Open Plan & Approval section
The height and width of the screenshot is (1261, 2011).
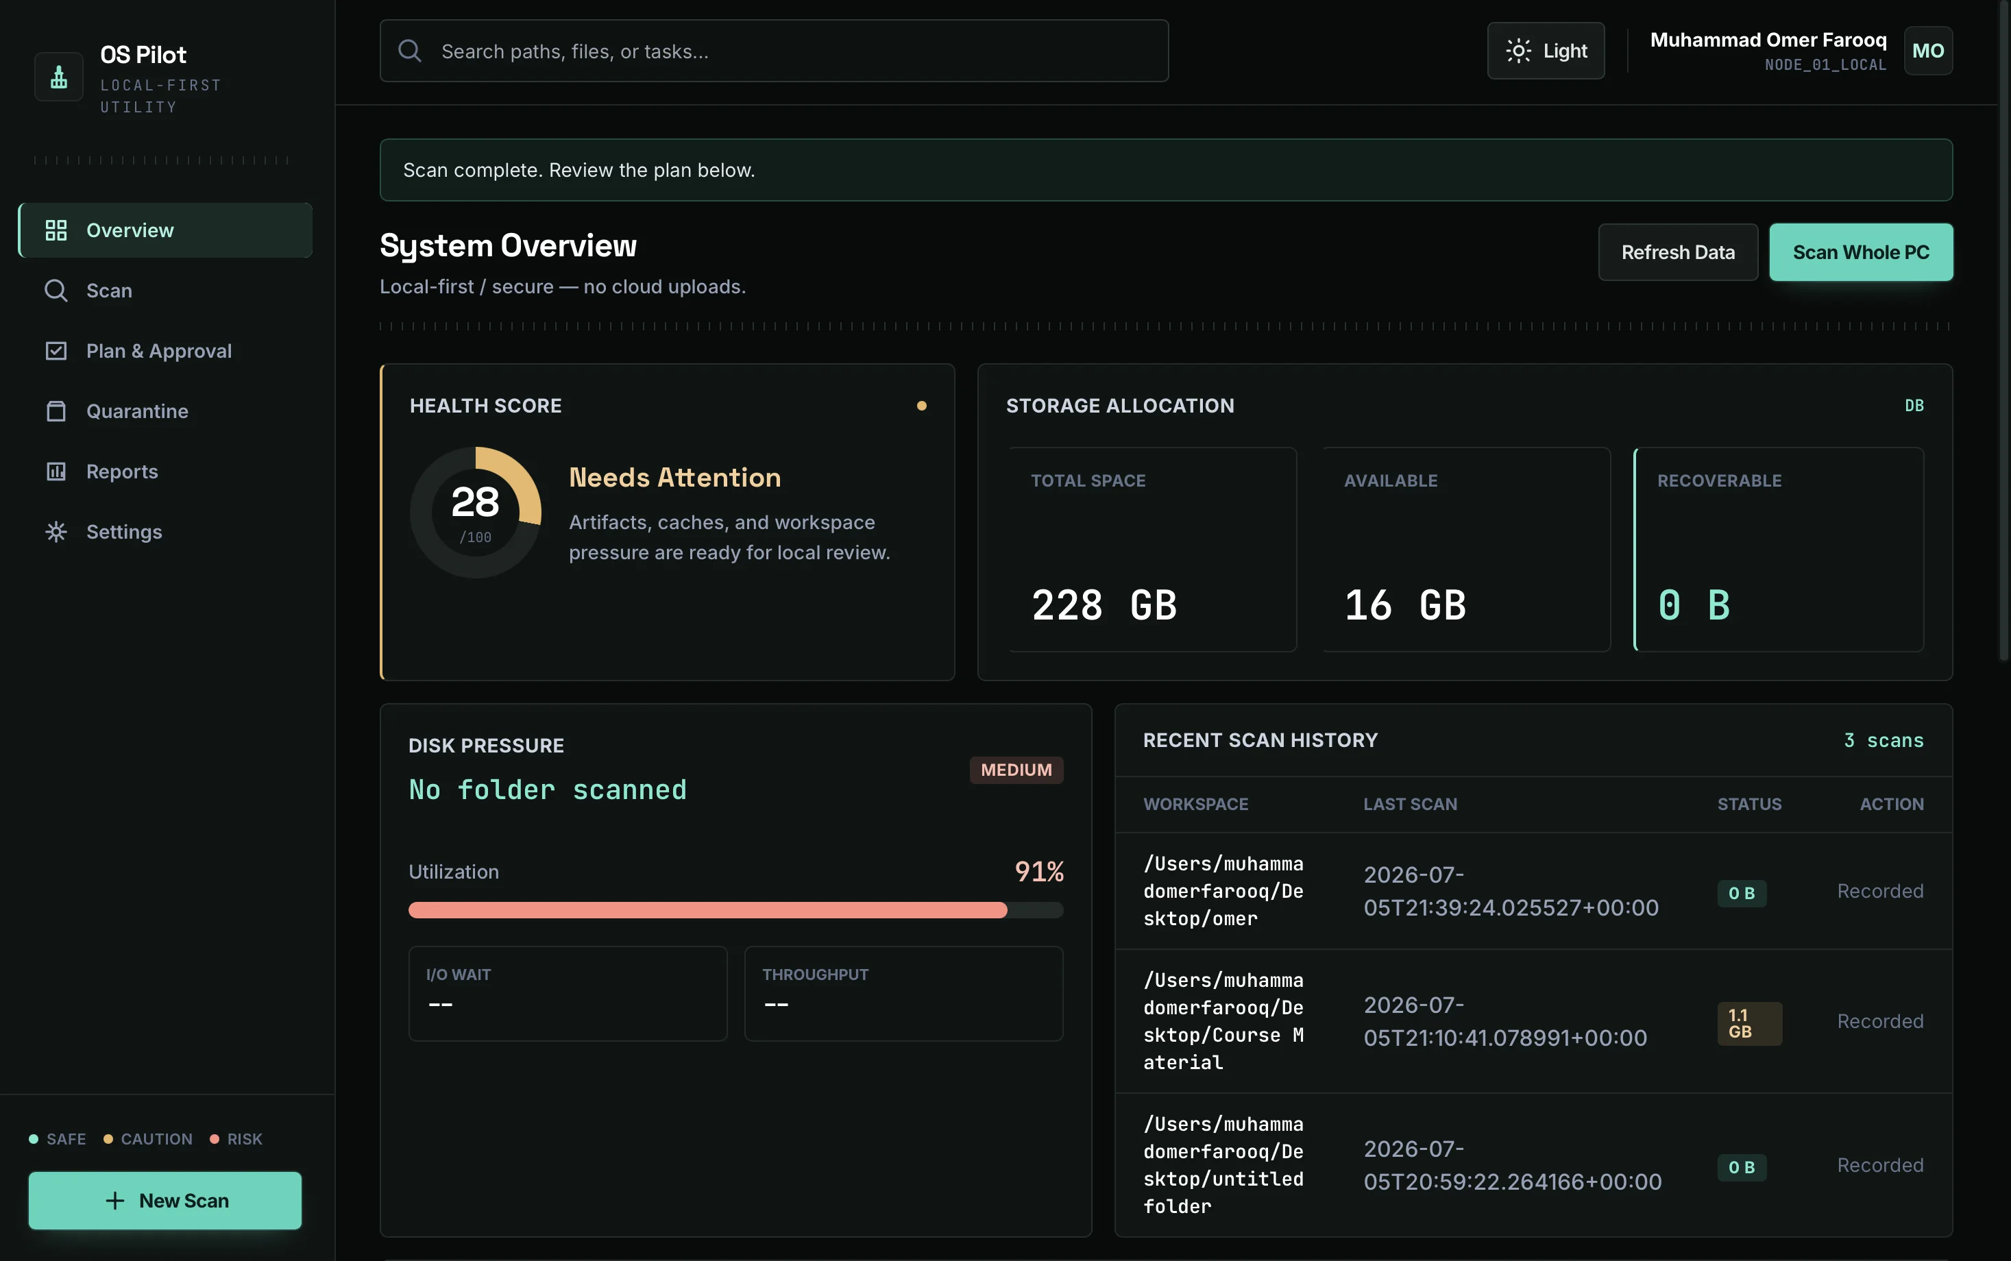pos(165,351)
